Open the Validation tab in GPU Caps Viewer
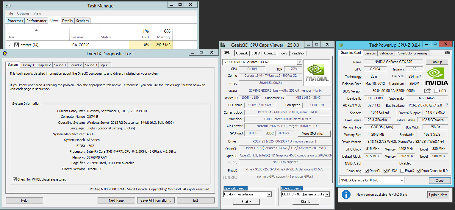Image resolution: width=455 pixels, height=210 pixels. coord(298,53)
